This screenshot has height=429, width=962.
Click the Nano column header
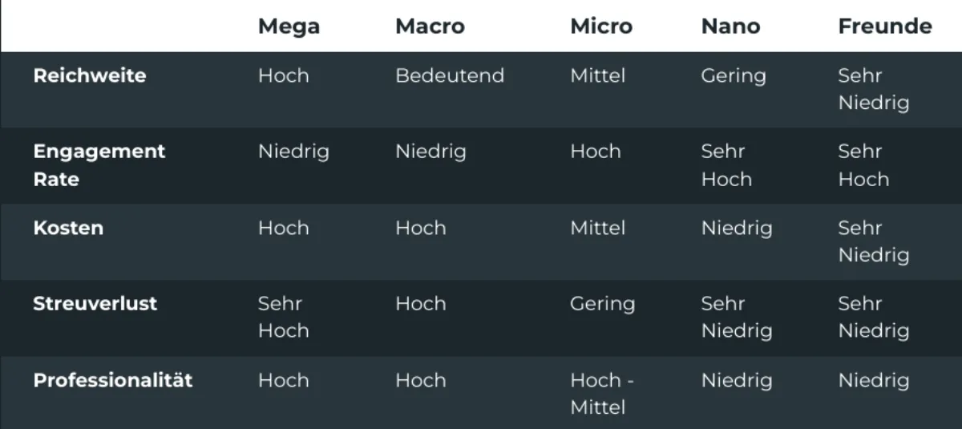tap(730, 26)
